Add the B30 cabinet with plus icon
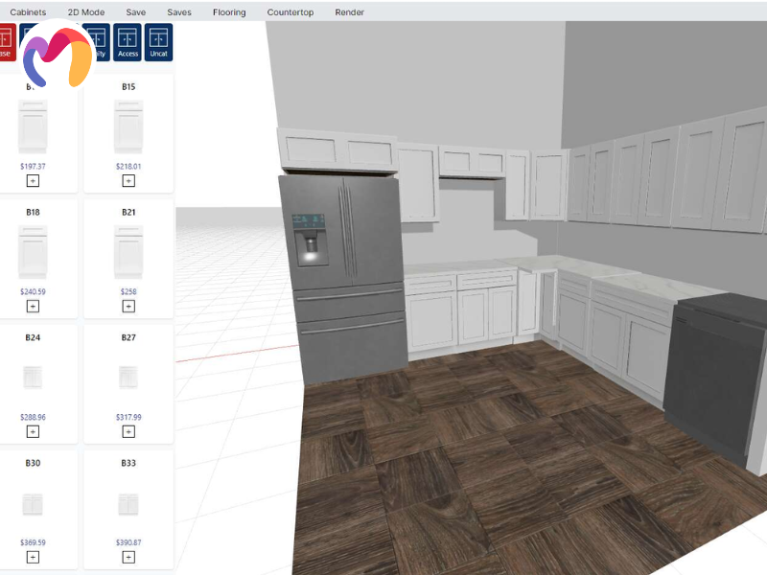Screen dimensions: 767x575 [x=33, y=557]
